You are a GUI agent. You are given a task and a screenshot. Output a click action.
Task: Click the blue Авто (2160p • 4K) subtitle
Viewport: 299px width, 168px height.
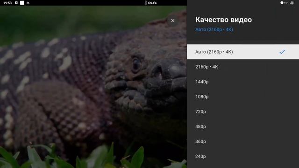214,29
